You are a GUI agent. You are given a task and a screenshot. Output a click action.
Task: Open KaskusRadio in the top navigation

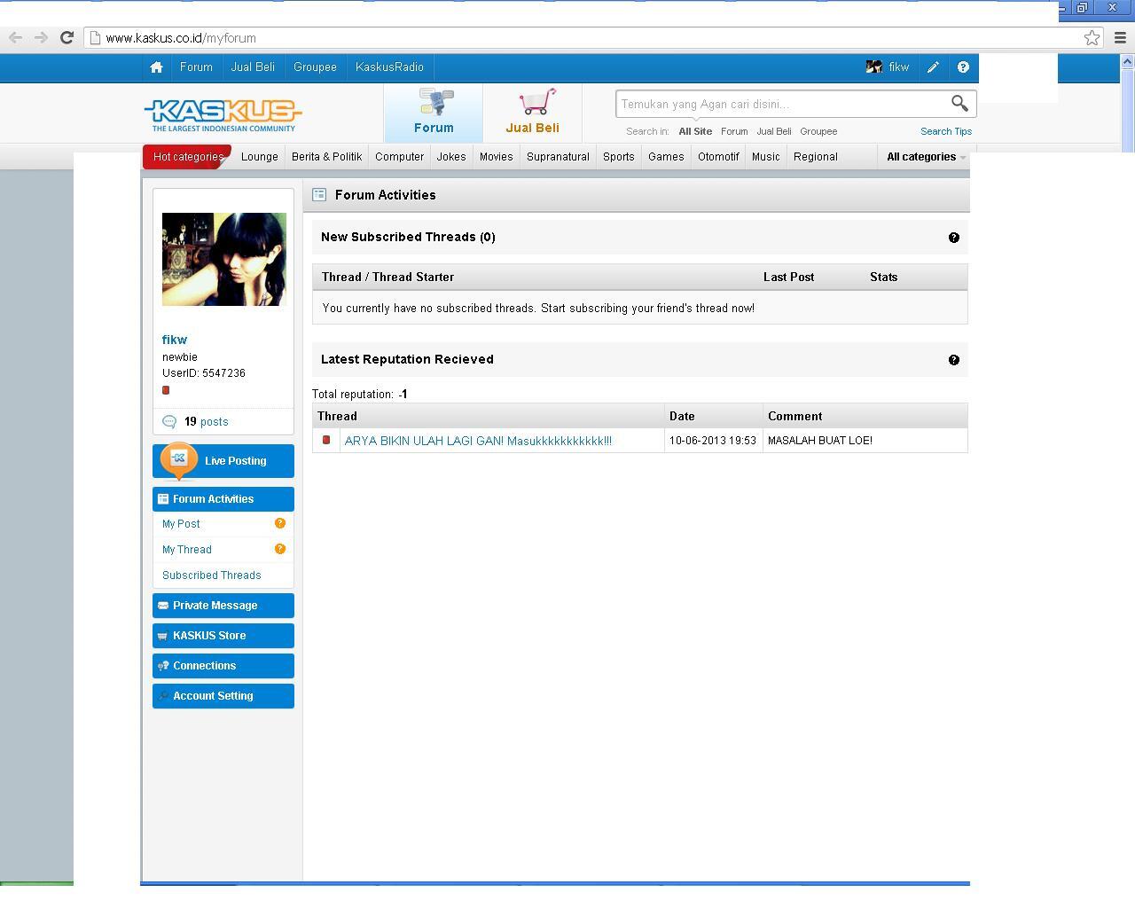pos(389,67)
